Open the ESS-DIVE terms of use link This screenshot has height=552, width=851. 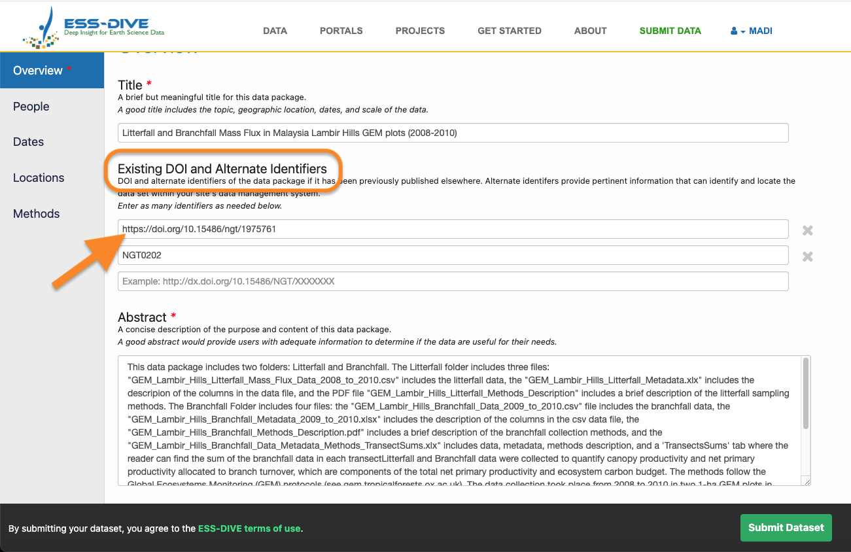click(x=249, y=528)
